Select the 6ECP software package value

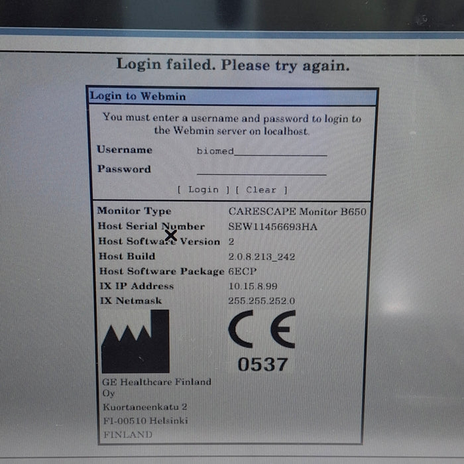tap(243, 271)
